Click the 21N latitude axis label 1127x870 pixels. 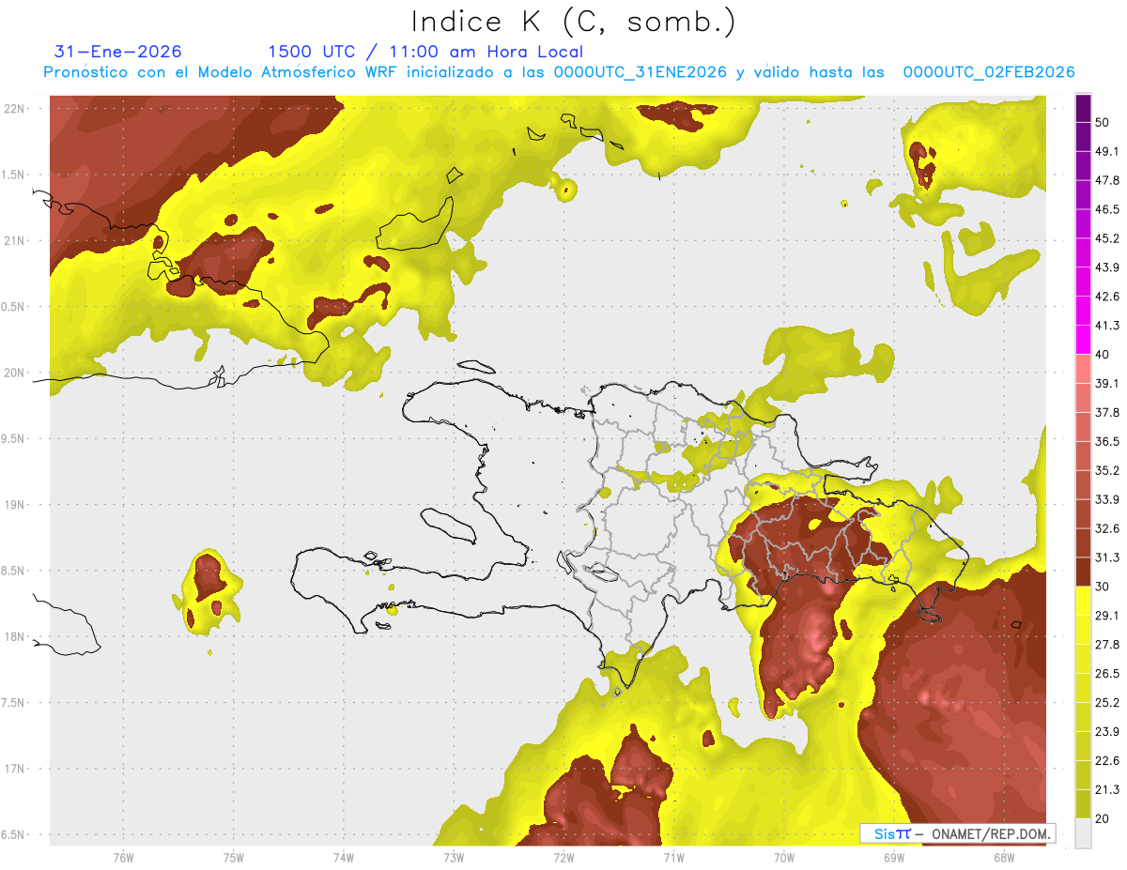[15, 240]
